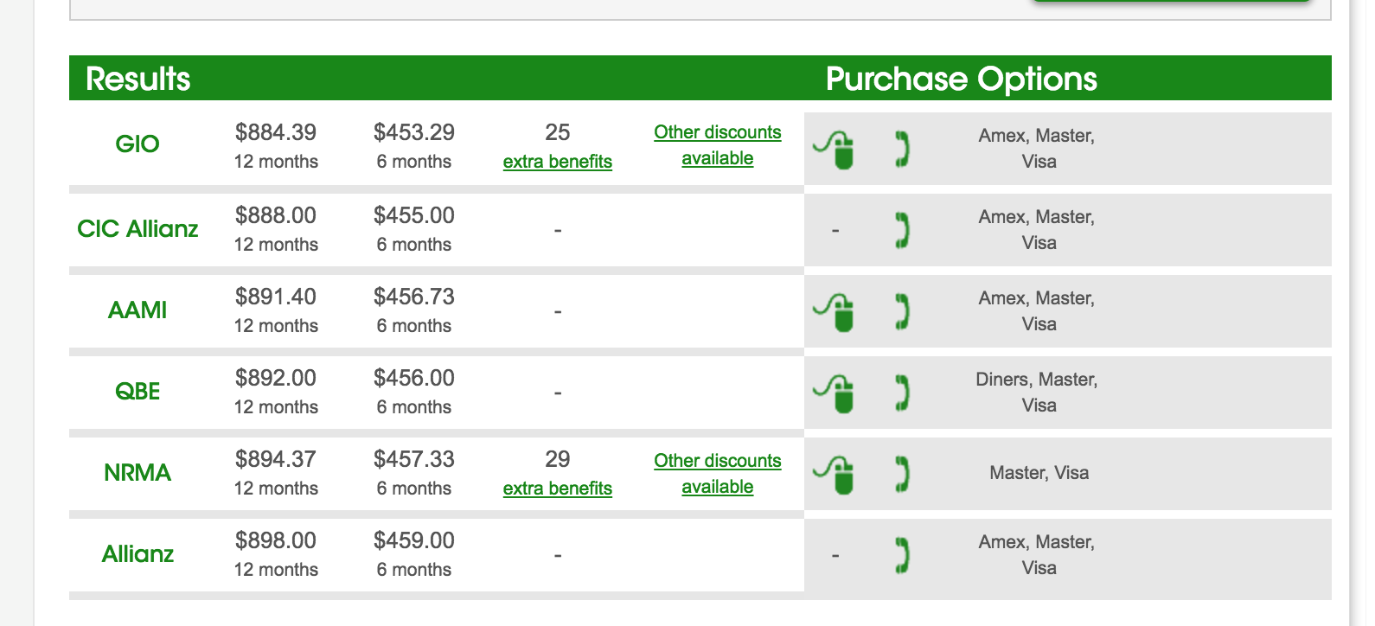View NRMA Other discounts available link
Screen dimensions: 1375x626
(x=718, y=474)
